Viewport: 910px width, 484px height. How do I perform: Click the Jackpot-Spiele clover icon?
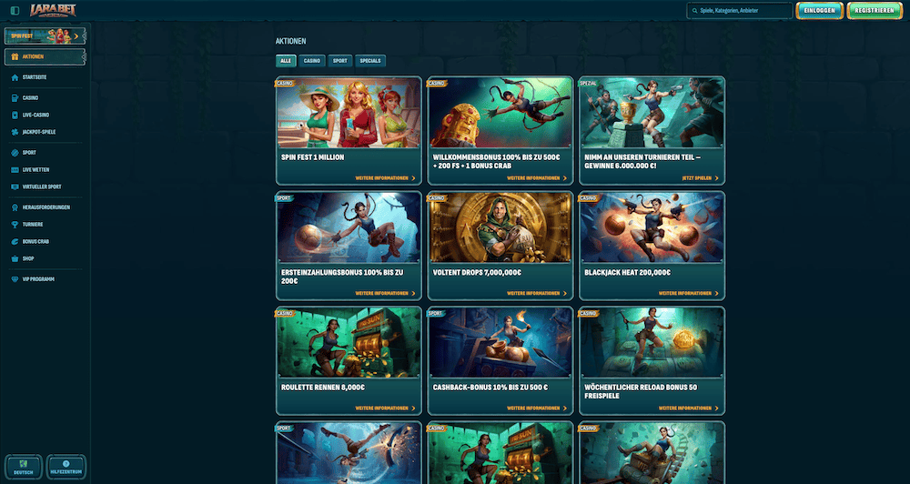(x=15, y=132)
